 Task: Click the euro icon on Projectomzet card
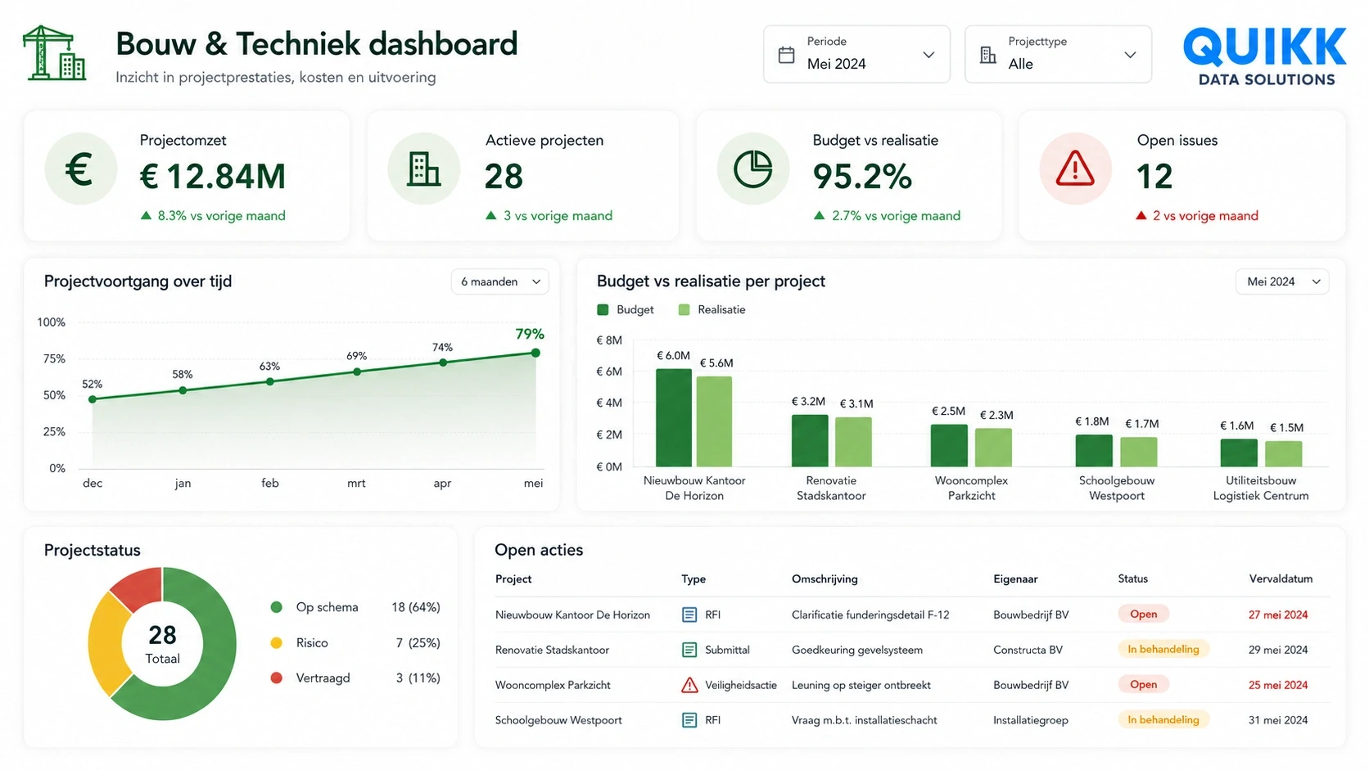point(80,169)
